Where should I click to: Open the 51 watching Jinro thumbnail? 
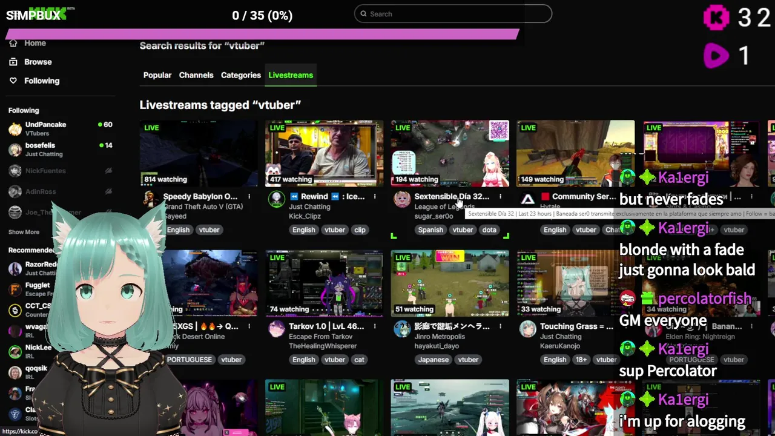click(x=450, y=283)
